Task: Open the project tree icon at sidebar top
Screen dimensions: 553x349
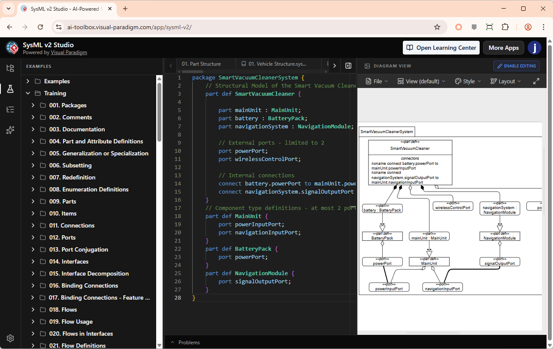Action: coord(10,68)
